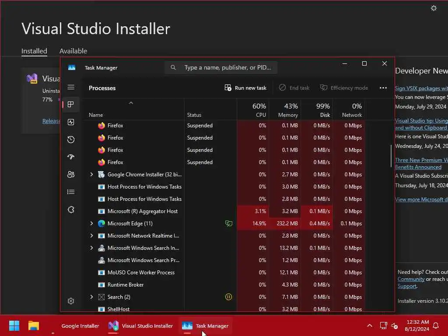
Task: Select Microsoft Windows Search Pr... process row
Action: pyautogui.click(x=223, y=260)
